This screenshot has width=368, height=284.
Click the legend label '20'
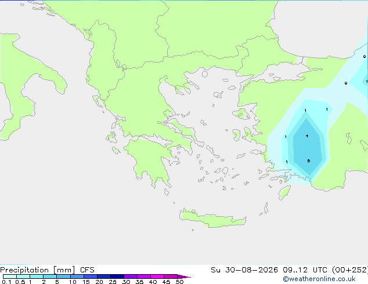coord(99,282)
